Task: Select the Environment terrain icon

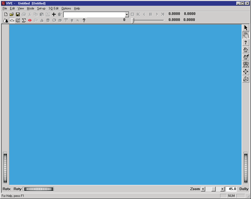Action: coord(18,20)
